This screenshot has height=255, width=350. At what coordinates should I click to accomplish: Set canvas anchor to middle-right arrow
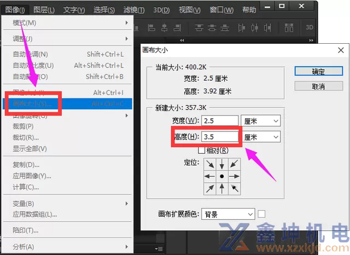click(x=234, y=176)
